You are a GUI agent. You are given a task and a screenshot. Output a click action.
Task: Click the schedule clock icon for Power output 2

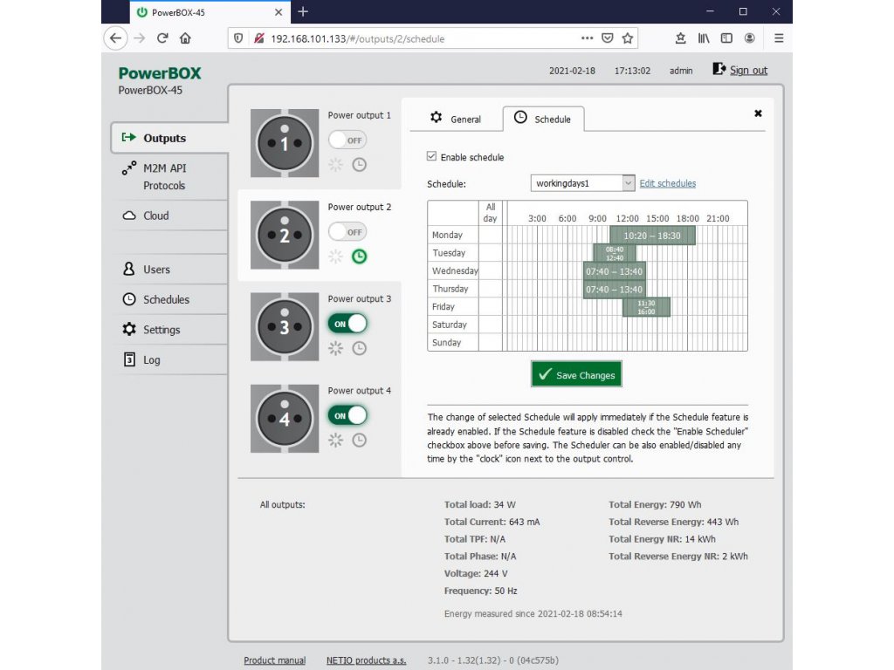(359, 256)
